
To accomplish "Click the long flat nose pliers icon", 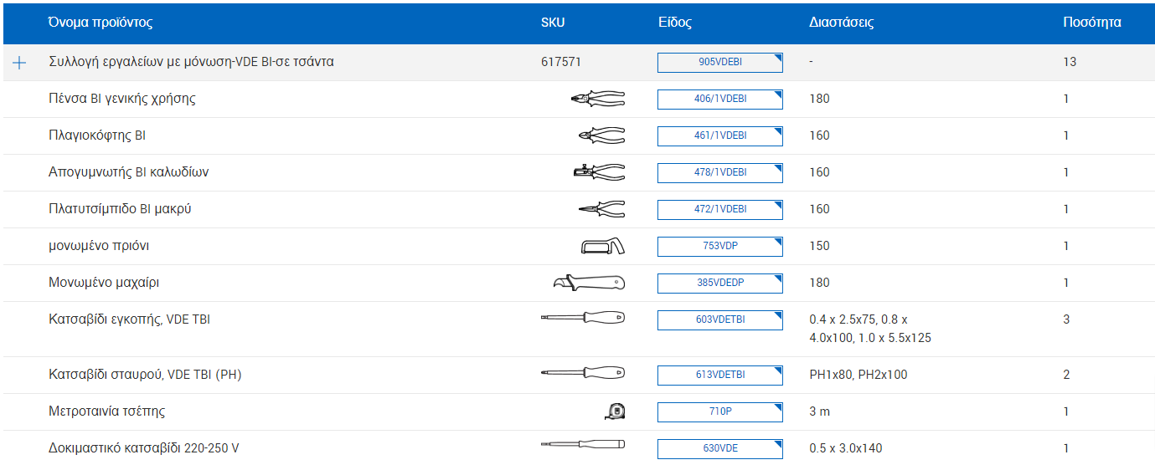I will 601,209.
